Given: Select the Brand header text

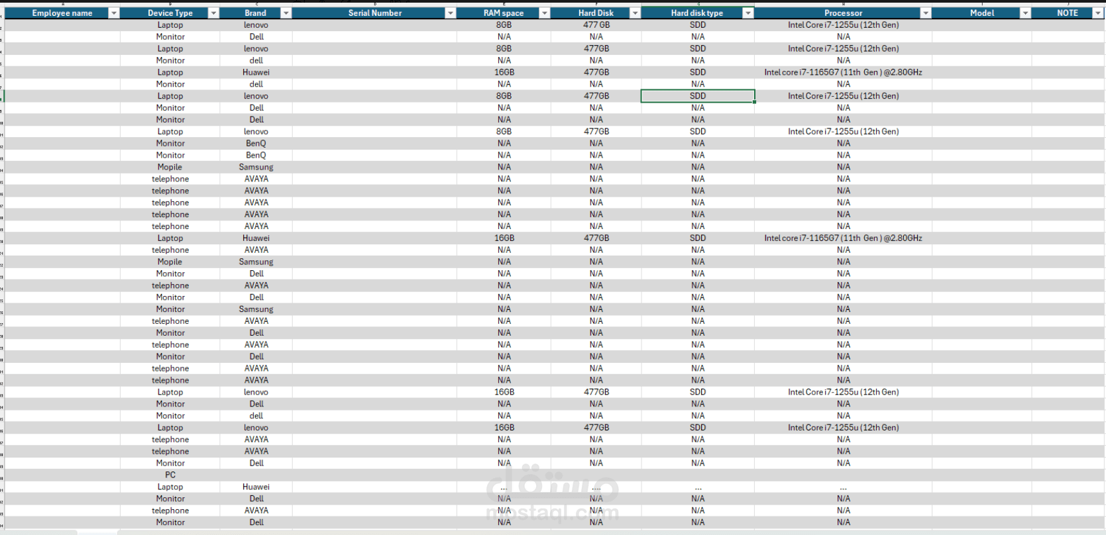Looking at the screenshot, I should [x=255, y=13].
